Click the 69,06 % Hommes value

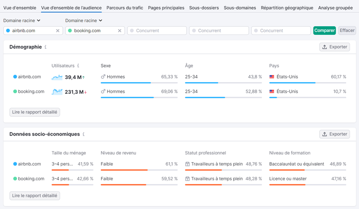(169, 91)
